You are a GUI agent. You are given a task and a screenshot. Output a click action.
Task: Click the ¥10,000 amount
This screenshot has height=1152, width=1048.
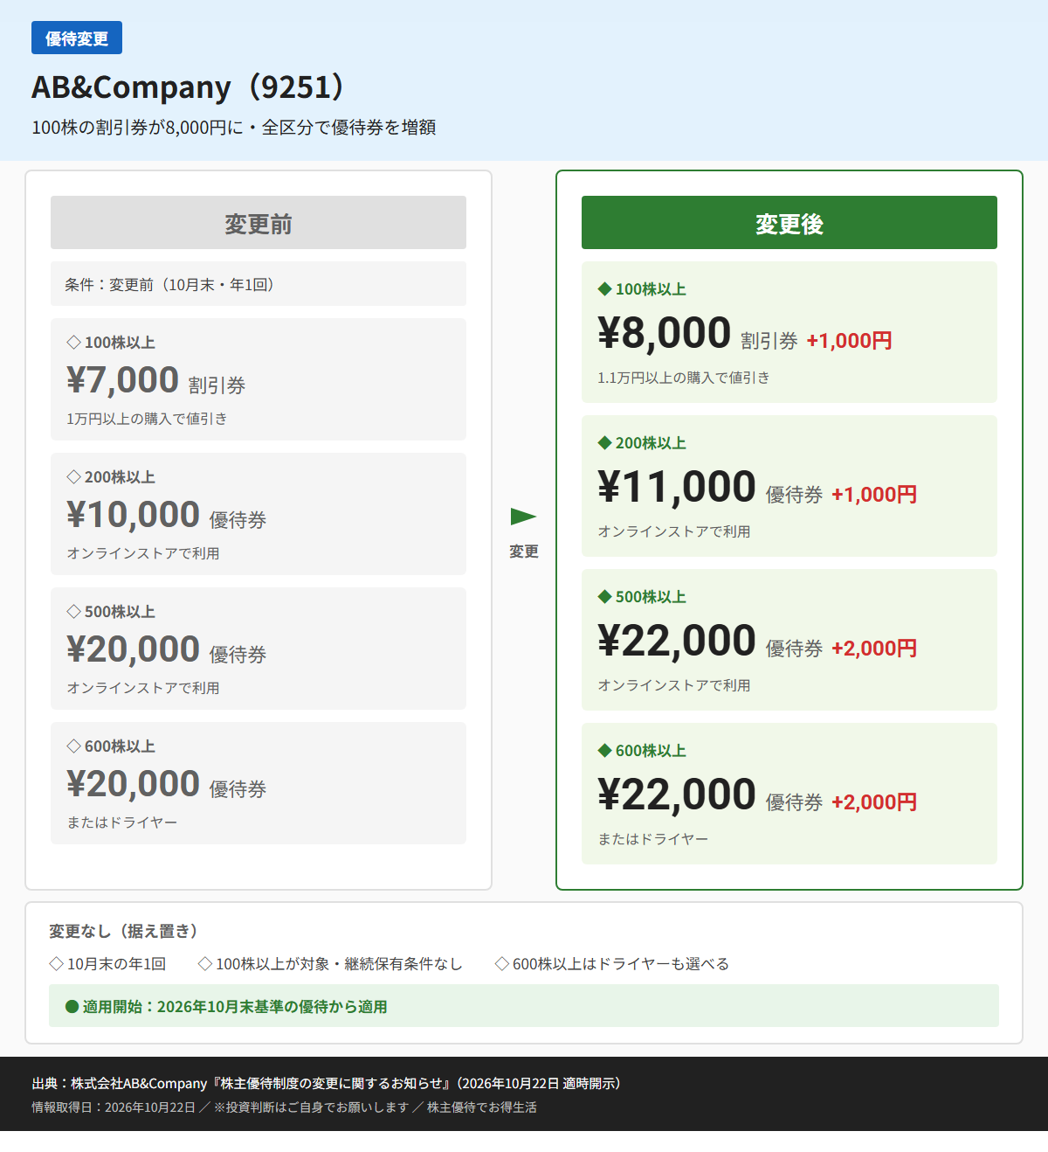(134, 515)
